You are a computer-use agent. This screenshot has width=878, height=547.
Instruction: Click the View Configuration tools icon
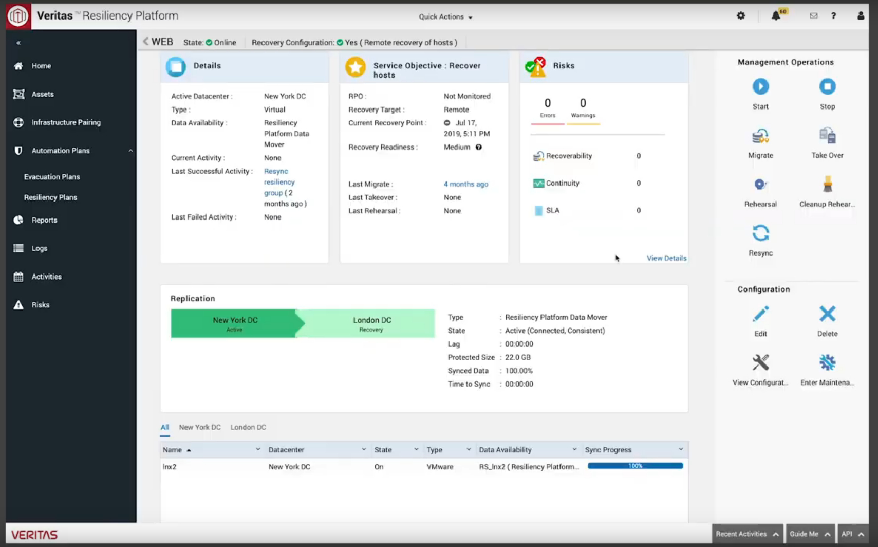click(760, 362)
